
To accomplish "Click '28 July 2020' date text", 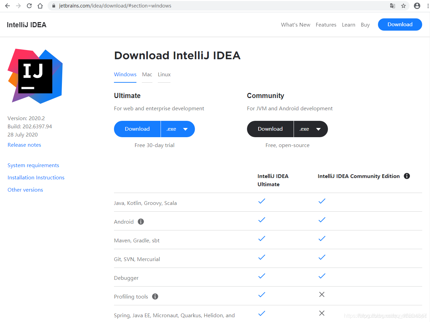I will click(x=22, y=135).
